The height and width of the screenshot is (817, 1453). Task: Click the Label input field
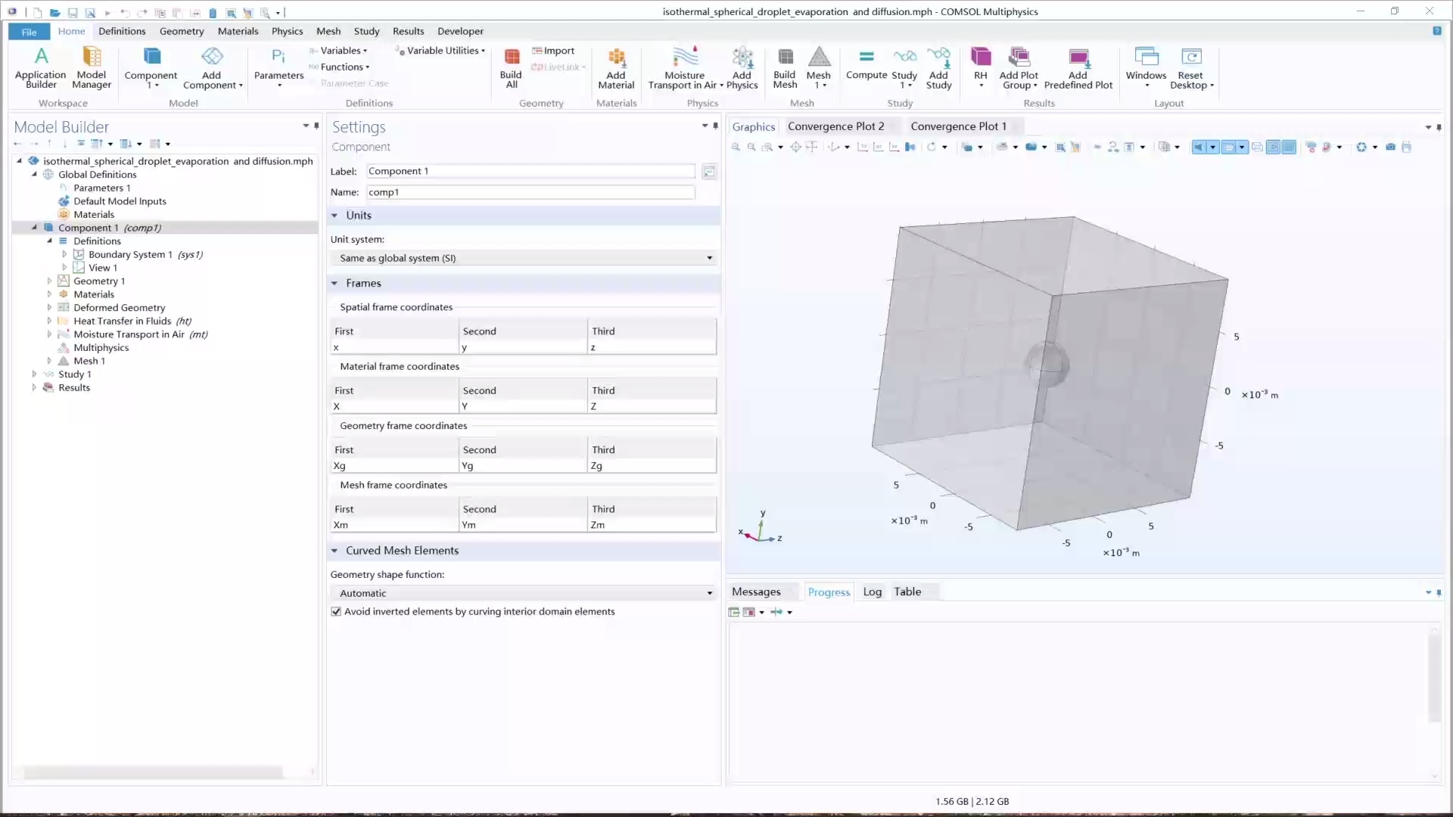click(530, 171)
